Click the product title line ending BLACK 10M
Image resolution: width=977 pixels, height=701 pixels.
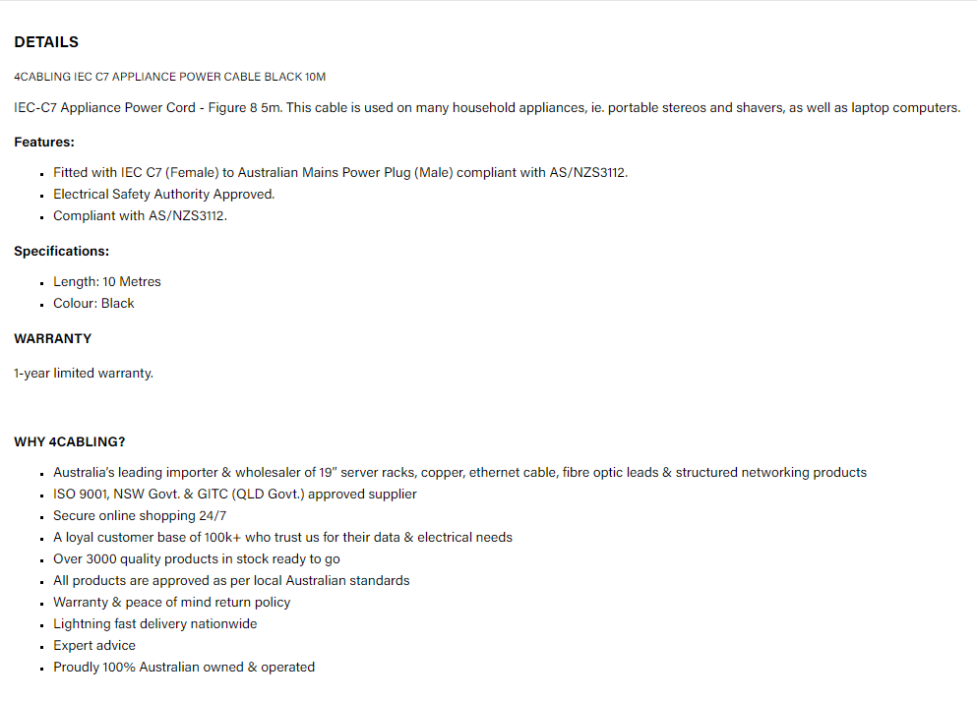[169, 77]
